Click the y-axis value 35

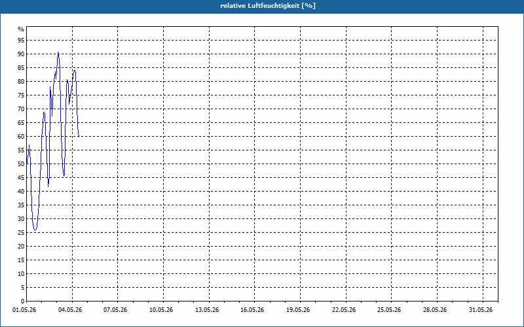coord(21,205)
